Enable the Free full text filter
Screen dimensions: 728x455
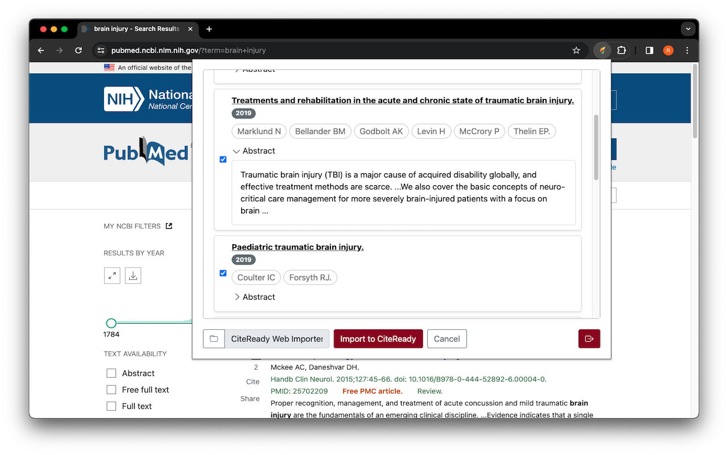(x=111, y=390)
